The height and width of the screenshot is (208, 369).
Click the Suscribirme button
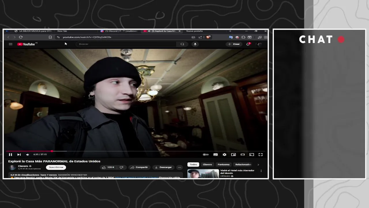pyautogui.click(x=56, y=167)
